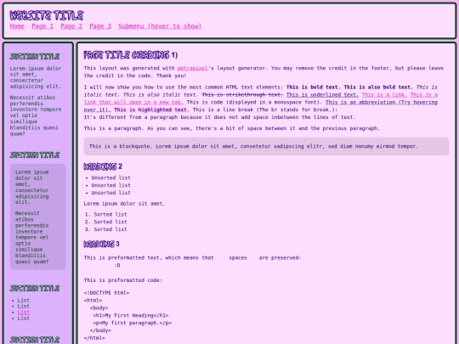Click the Heading 2 title
The image size is (459, 344).
(x=103, y=166)
